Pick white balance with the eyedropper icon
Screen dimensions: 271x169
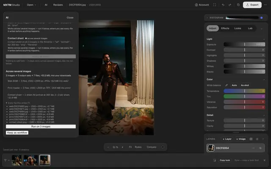(227, 85)
